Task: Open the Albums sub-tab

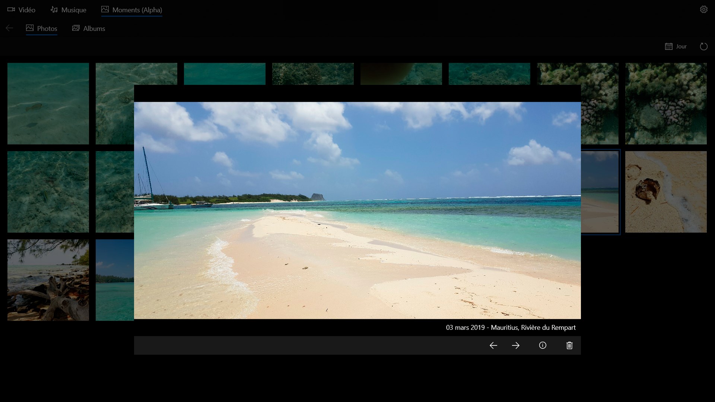Action: pyautogui.click(x=89, y=29)
